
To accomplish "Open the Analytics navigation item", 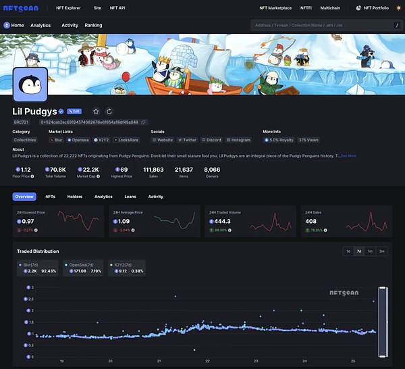I will click(x=40, y=25).
